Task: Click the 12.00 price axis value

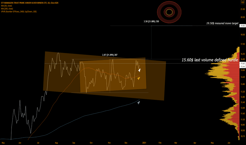Action: pos(243,108)
